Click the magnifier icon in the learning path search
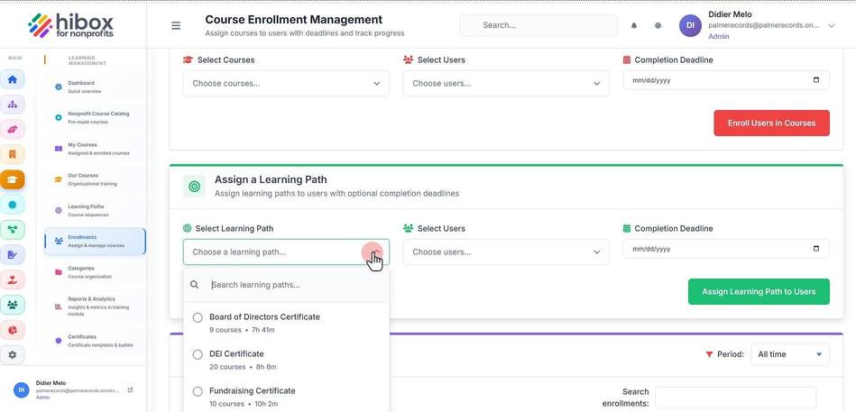Image resolution: width=856 pixels, height=412 pixels. [194, 285]
